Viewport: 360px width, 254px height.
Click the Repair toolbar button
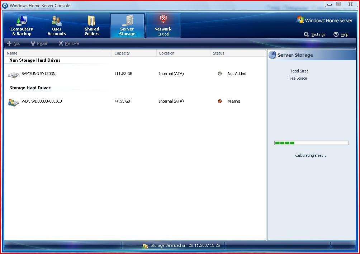(39, 43)
